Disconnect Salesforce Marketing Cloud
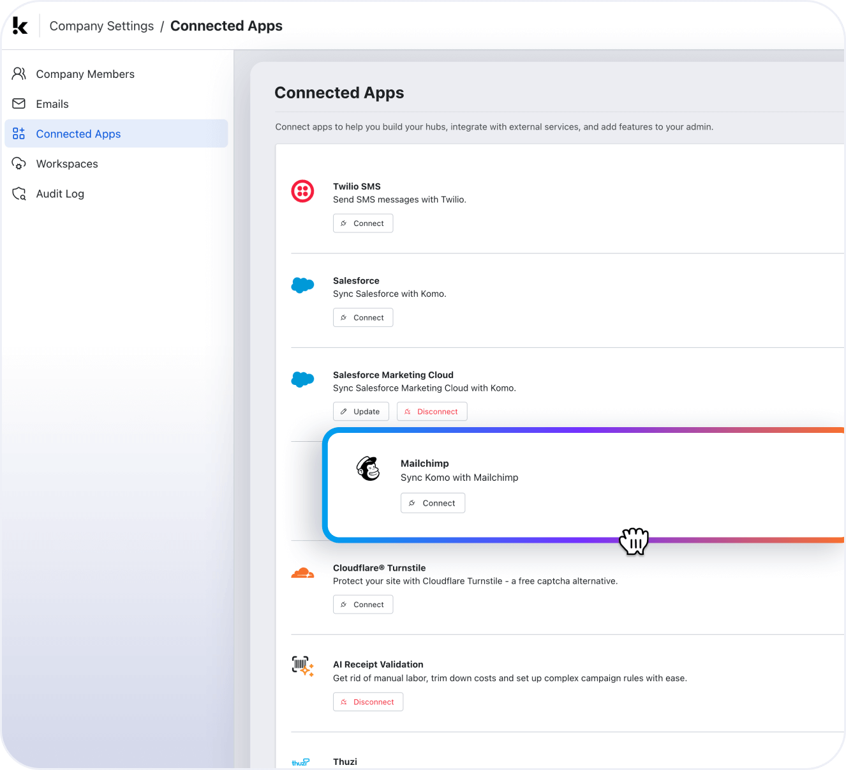Image resolution: width=846 pixels, height=770 pixels. (x=432, y=412)
